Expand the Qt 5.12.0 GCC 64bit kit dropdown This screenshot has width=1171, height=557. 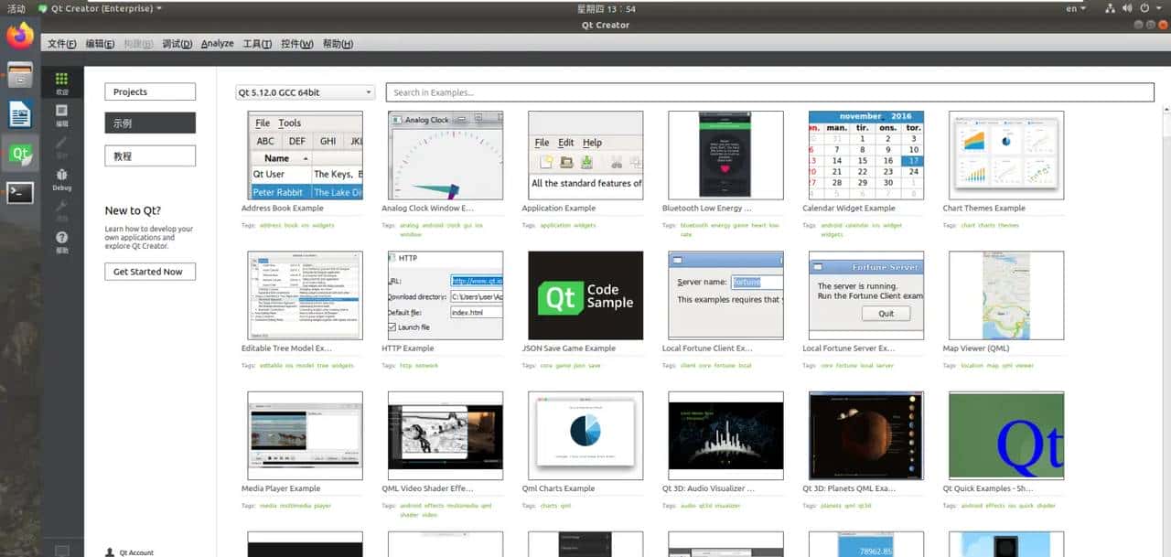click(306, 92)
